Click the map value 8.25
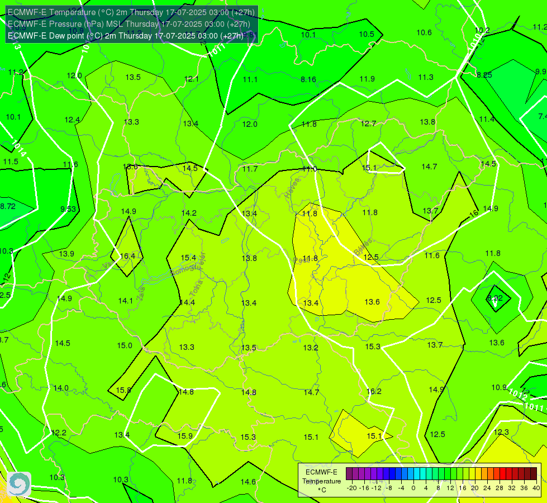Screen dimensions: 547x503 click(x=484, y=75)
